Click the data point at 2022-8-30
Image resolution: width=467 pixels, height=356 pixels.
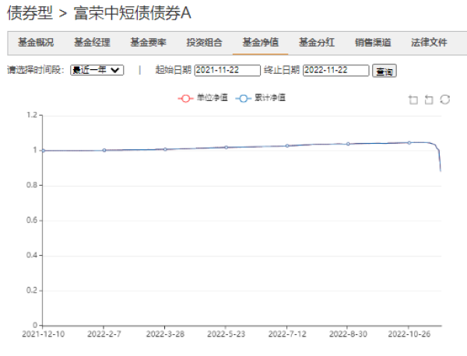click(x=348, y=144)
